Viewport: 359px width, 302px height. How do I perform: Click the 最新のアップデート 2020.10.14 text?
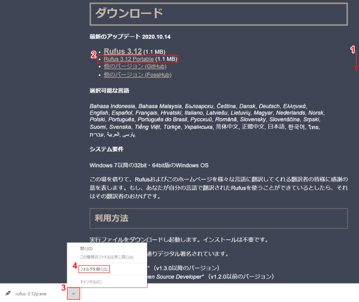pyautogui.click(x=130, y=37)
